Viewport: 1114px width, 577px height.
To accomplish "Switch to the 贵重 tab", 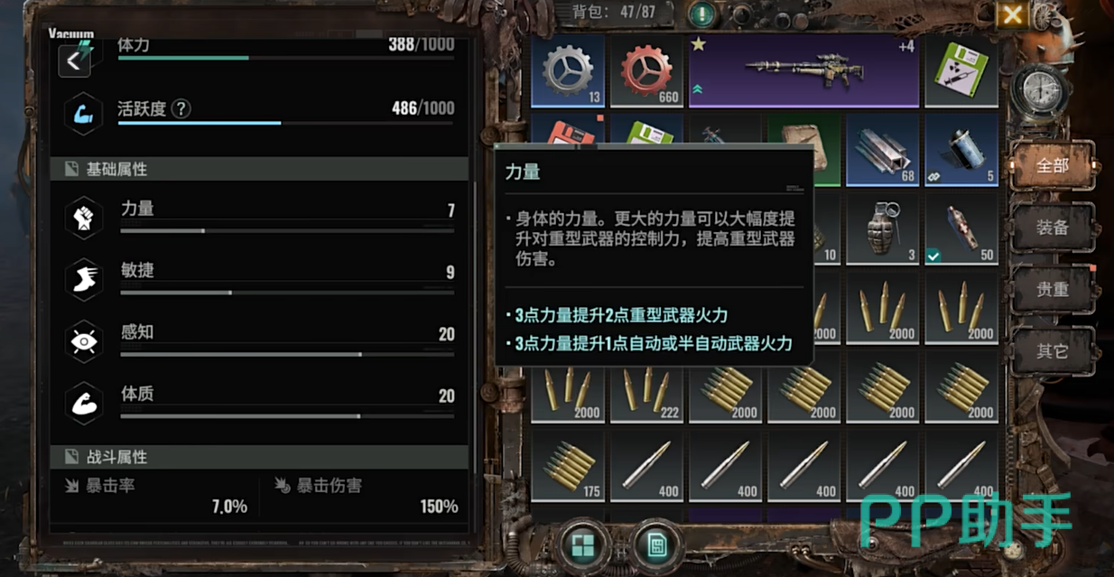I will (x=1052, y=290).
